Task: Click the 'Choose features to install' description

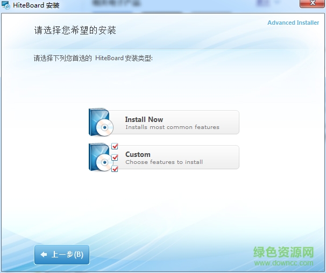Action: (x=164, y=162)
